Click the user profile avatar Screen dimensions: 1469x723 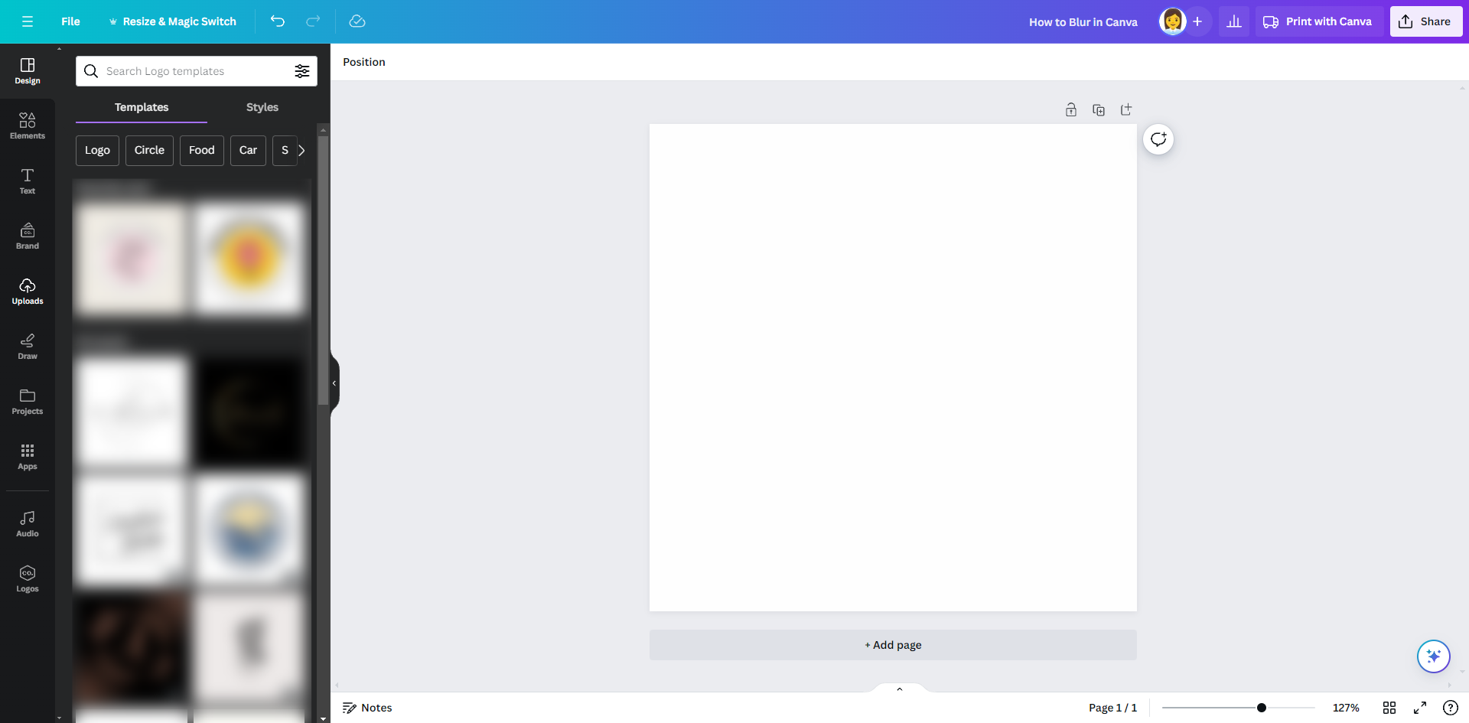click(x=1172, y=21)
